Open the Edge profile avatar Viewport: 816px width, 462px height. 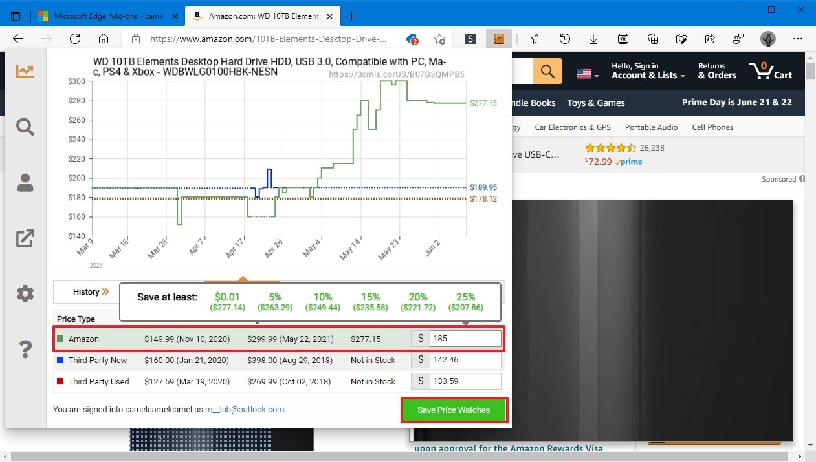point(768,39)
